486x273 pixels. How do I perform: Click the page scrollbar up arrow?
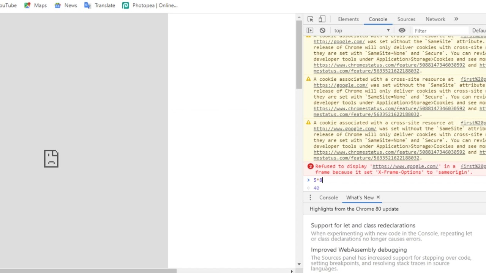[299, 17]
